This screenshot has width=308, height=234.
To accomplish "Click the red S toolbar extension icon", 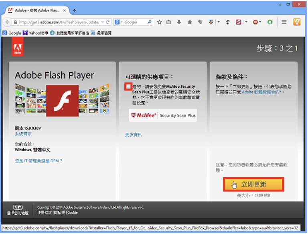I will (x=239, y=22).
